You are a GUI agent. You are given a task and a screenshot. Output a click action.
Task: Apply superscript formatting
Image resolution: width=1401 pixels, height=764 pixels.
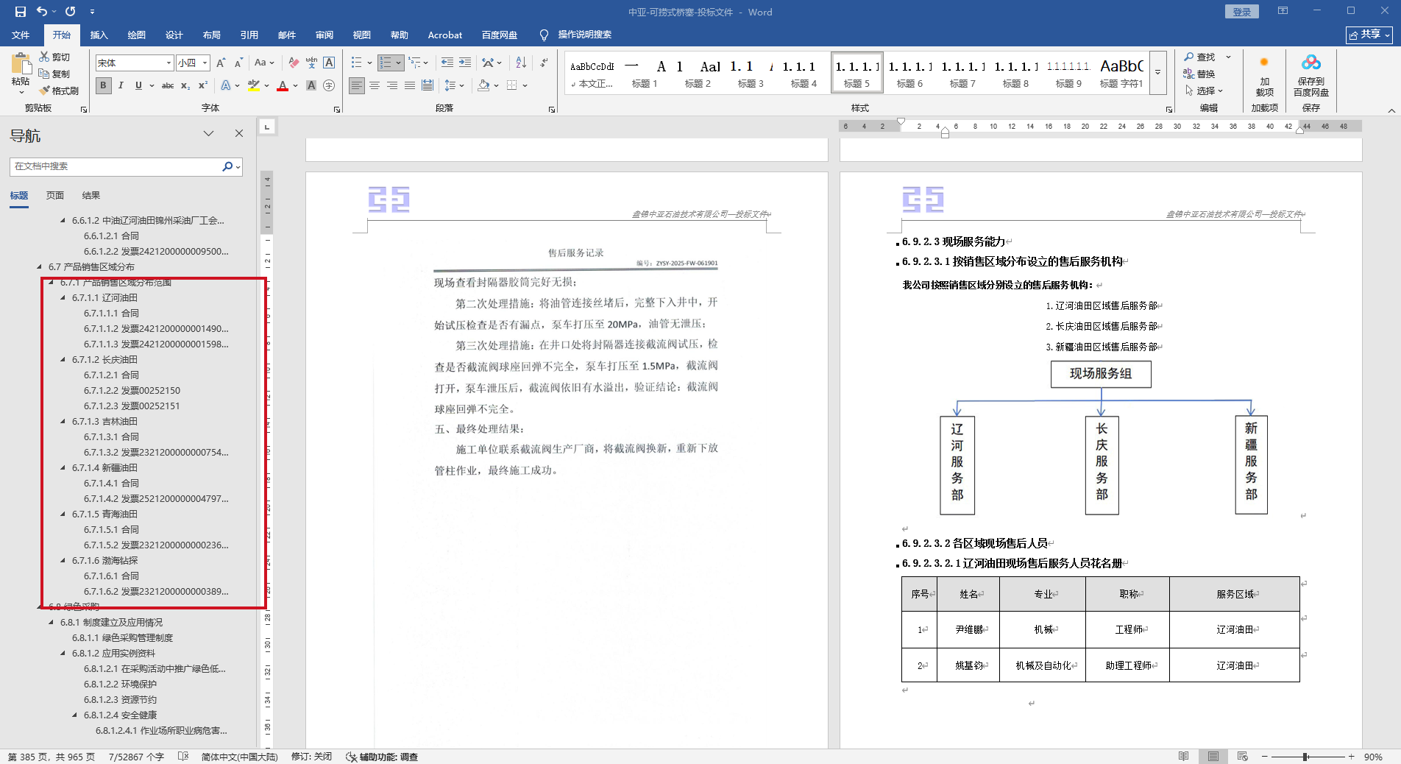click(203, 85)
